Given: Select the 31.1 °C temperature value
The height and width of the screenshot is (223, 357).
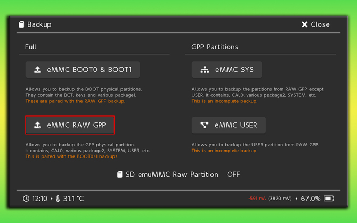Looking at the screenshot, I should click(x=74, y=199).
